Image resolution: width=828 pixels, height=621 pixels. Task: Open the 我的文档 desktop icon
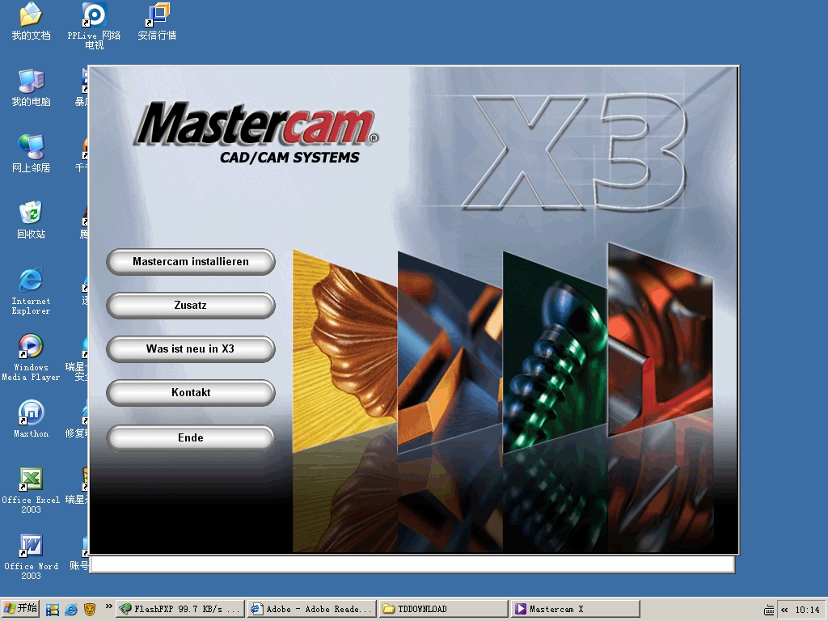(32, 21)
